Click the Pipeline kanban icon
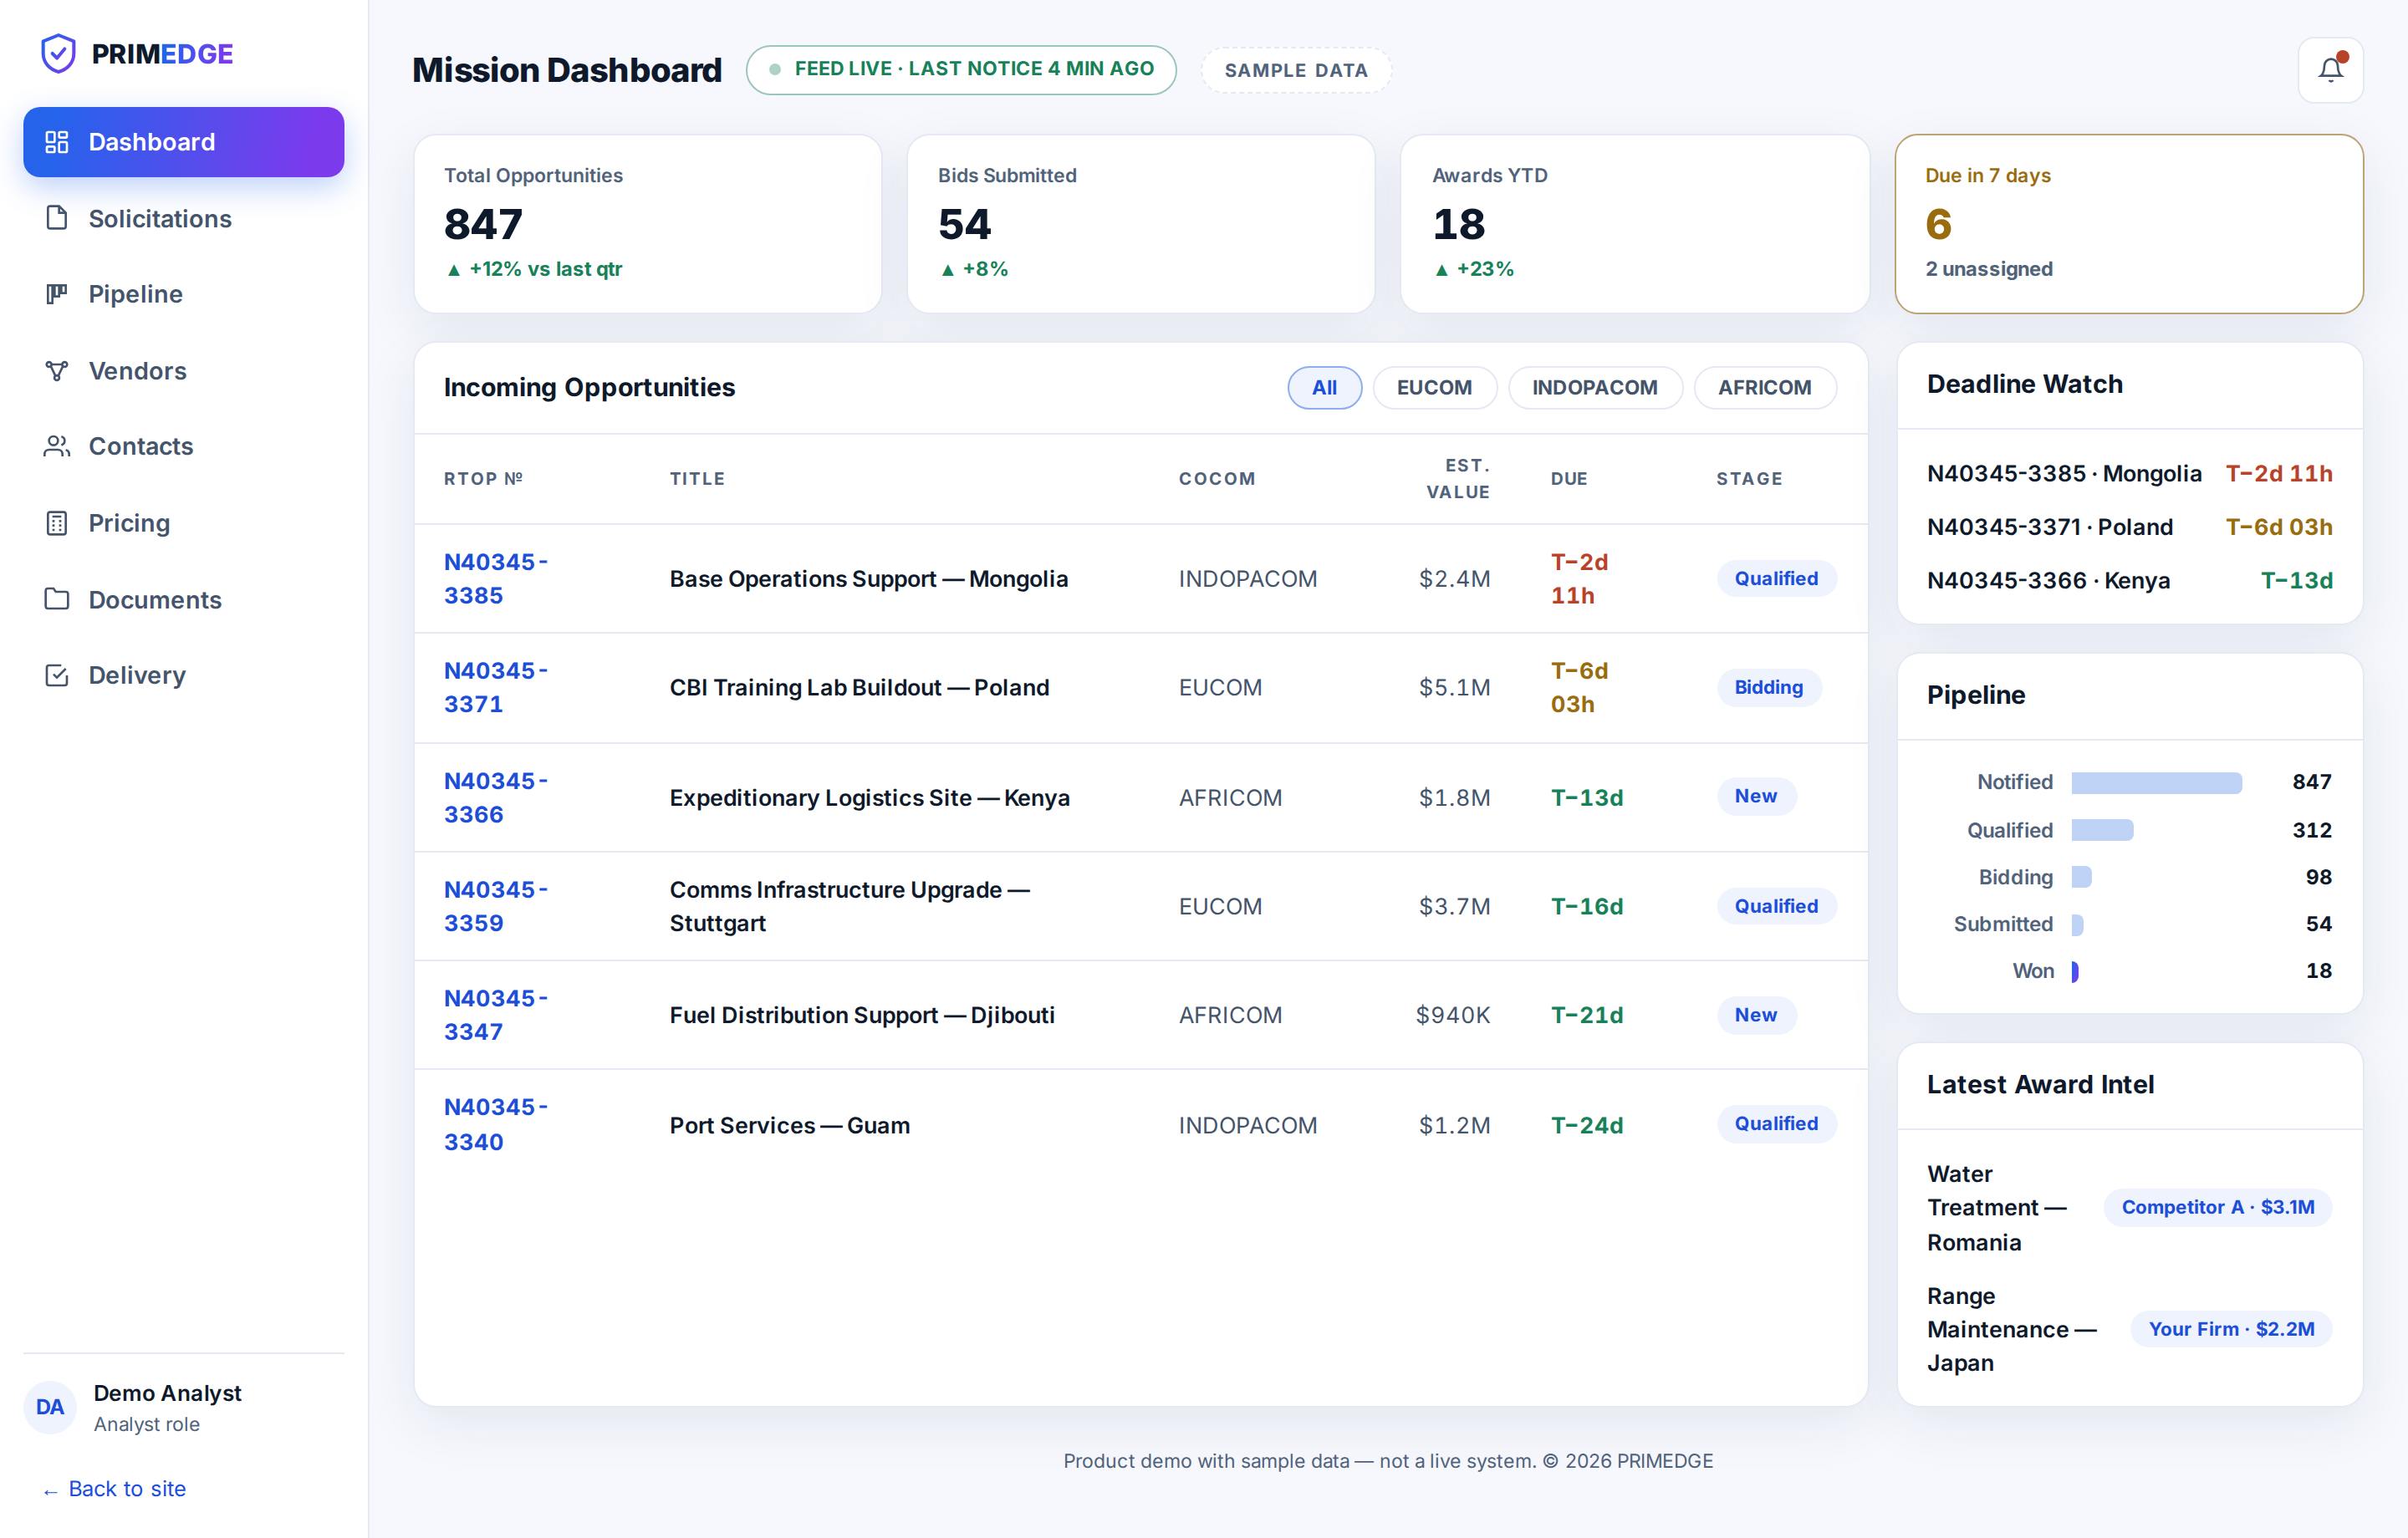The image size is (2408, 1538). coord(57,294)
